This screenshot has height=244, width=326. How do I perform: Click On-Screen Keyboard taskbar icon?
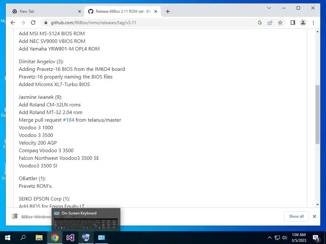pyautogui.click(x=86, y=238)
